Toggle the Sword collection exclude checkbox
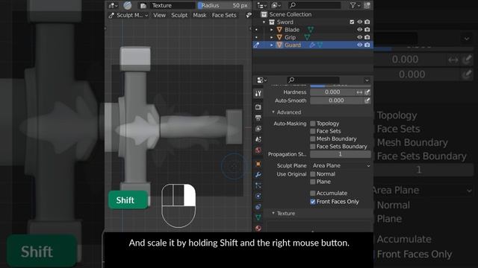This screenshot has width=478, height=268. click(x=352, y=22)
